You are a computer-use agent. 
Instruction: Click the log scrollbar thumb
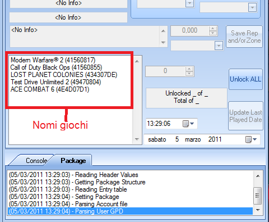point(257,196)
